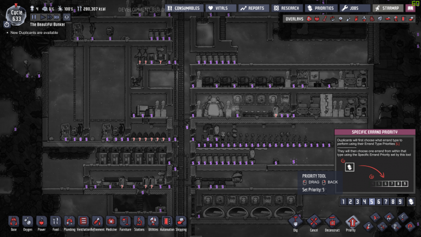The width and height of the screenshot is (421, 237).
Task: Set priority to 7
Action: pos(386,202)
